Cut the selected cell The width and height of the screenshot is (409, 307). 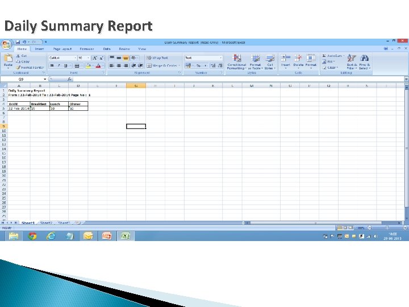tap(22, 56)
